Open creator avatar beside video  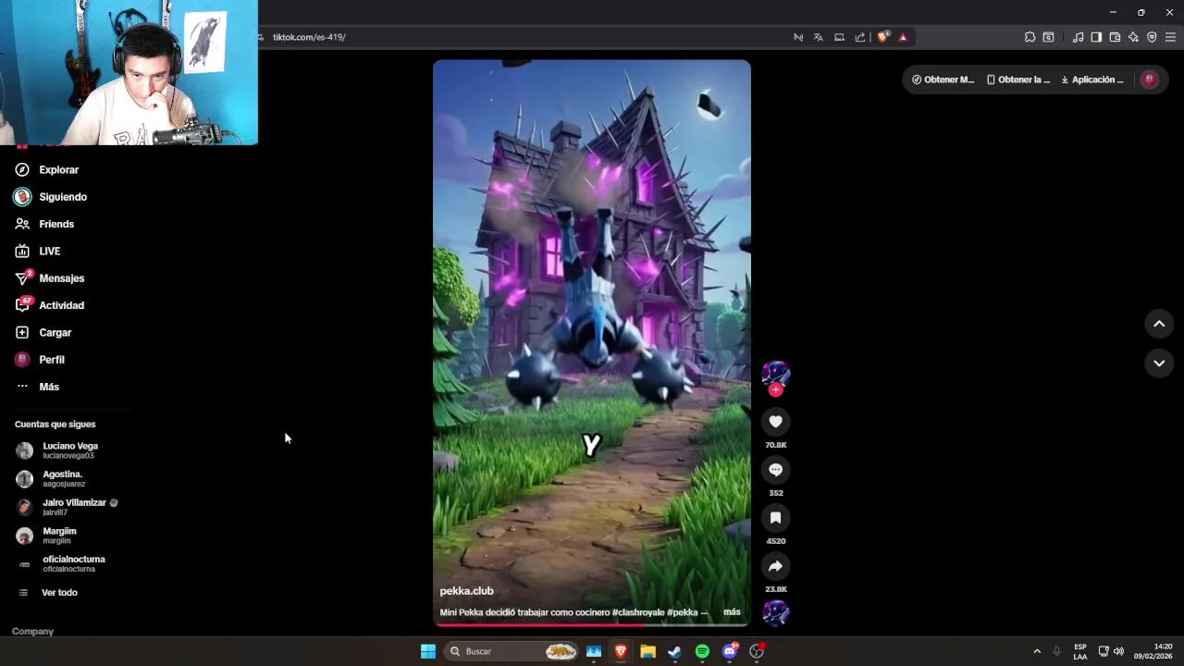pyautogui.click(x=775, y=374)
